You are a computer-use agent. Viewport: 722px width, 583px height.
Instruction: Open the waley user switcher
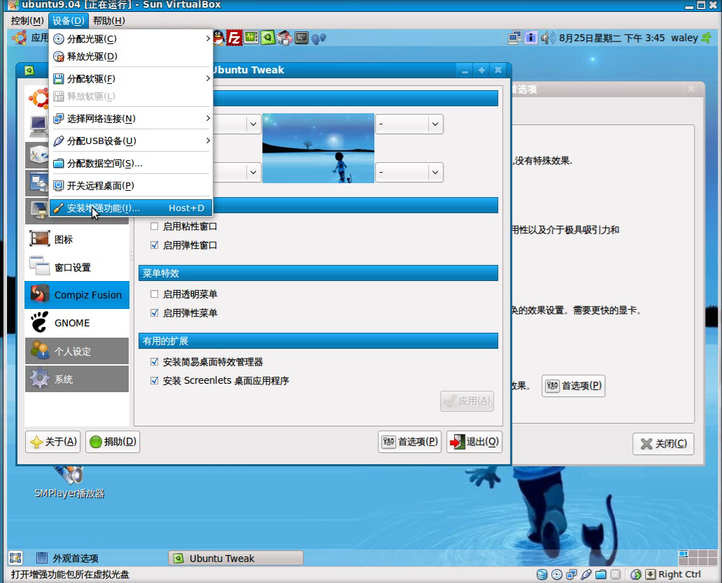point(684,38)
